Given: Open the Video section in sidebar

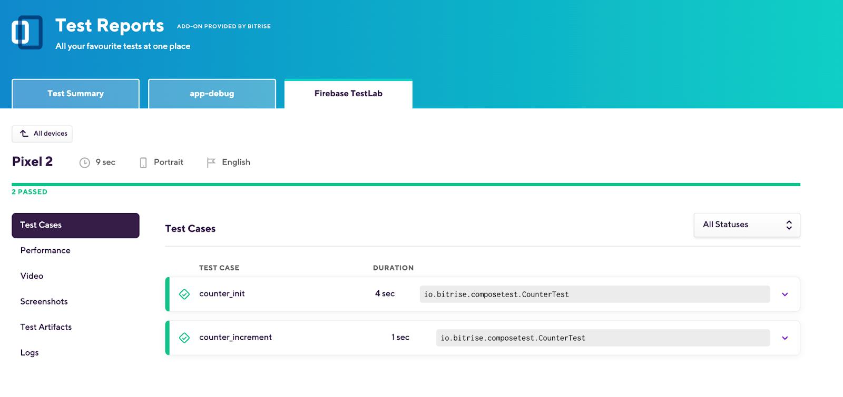Looking at the screenshot, I should [x=32, y=276].
